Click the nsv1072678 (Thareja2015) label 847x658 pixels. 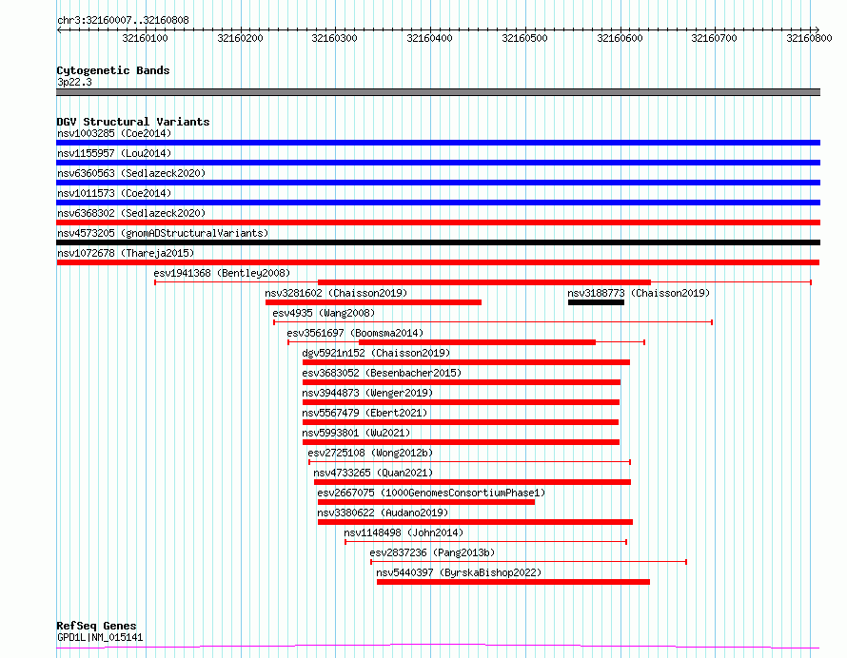(126, 253)
